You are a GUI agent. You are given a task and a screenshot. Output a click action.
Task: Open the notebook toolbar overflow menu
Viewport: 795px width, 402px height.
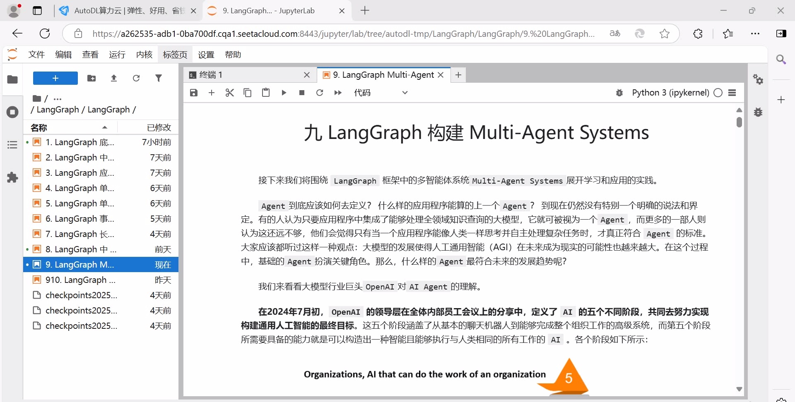point(732,93)
